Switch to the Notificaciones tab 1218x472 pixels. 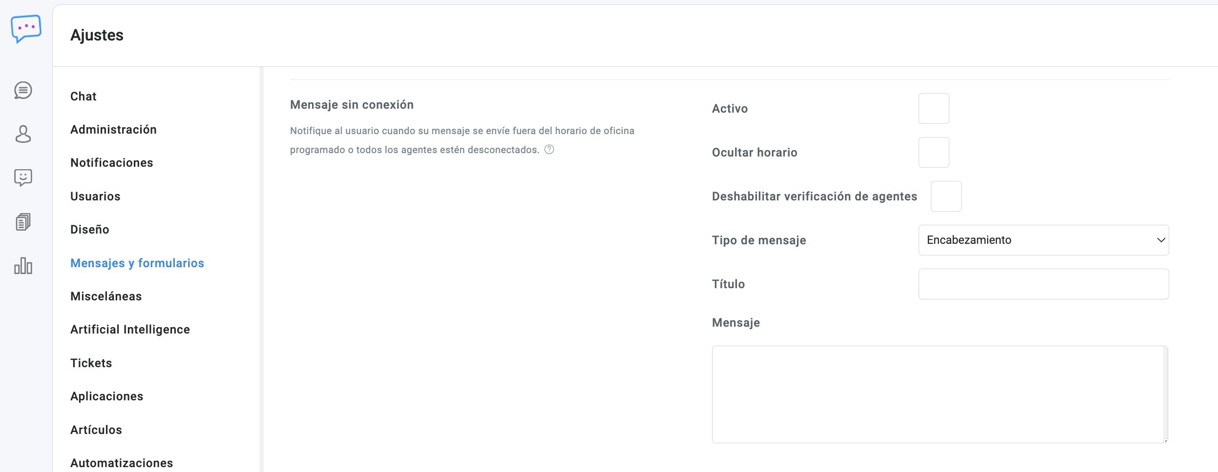[x=111, y=163]
